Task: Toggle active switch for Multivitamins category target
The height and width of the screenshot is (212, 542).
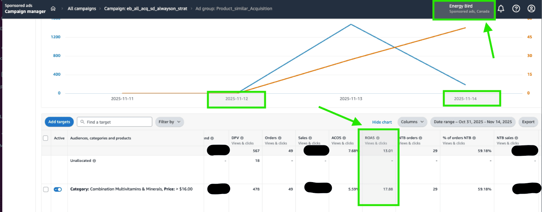Action: coord(58,189)
